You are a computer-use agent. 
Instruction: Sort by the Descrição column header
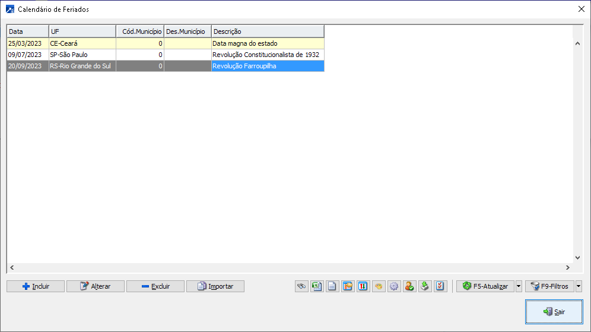[268, 31]
